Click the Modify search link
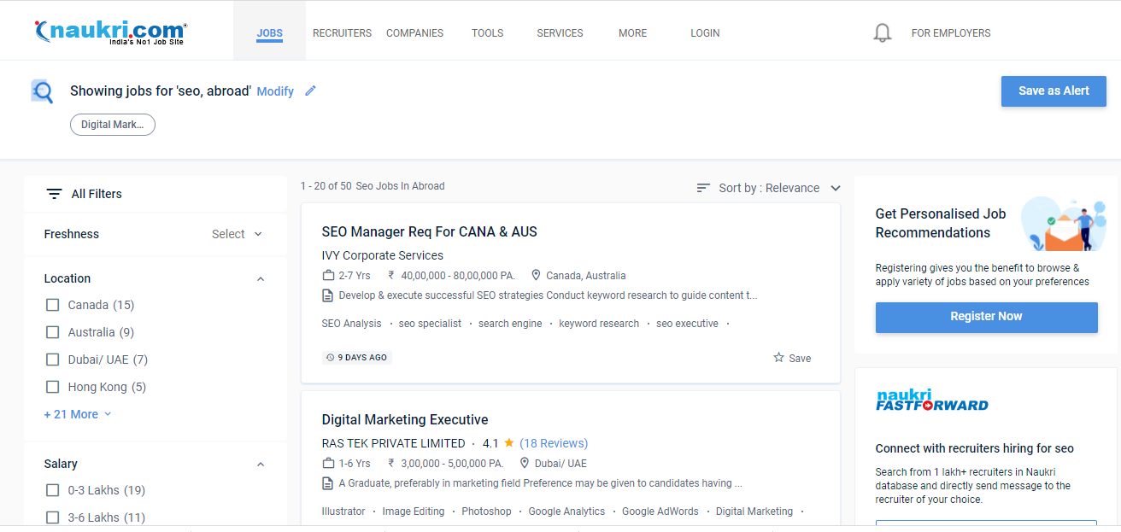This screenshot has height=532, width=1121. click(x=275, y=91)
